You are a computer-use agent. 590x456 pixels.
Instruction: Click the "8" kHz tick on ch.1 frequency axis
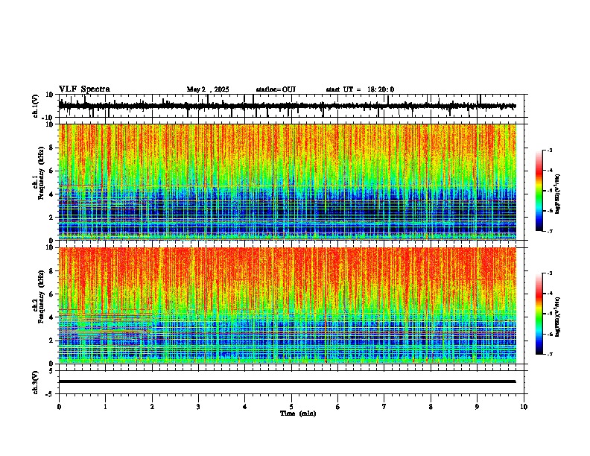(53, 148)
